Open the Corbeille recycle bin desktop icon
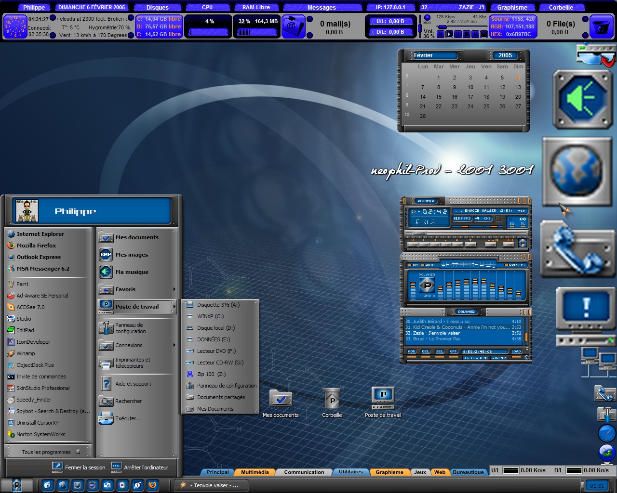 332,402
